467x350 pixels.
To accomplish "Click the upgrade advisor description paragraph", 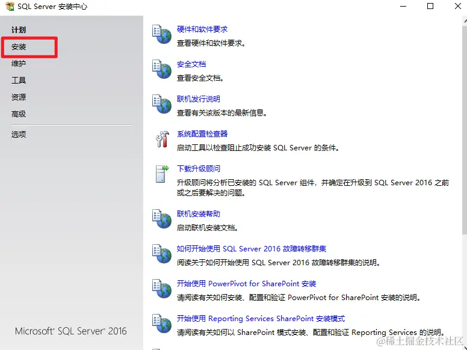I will tap(313, 188).
